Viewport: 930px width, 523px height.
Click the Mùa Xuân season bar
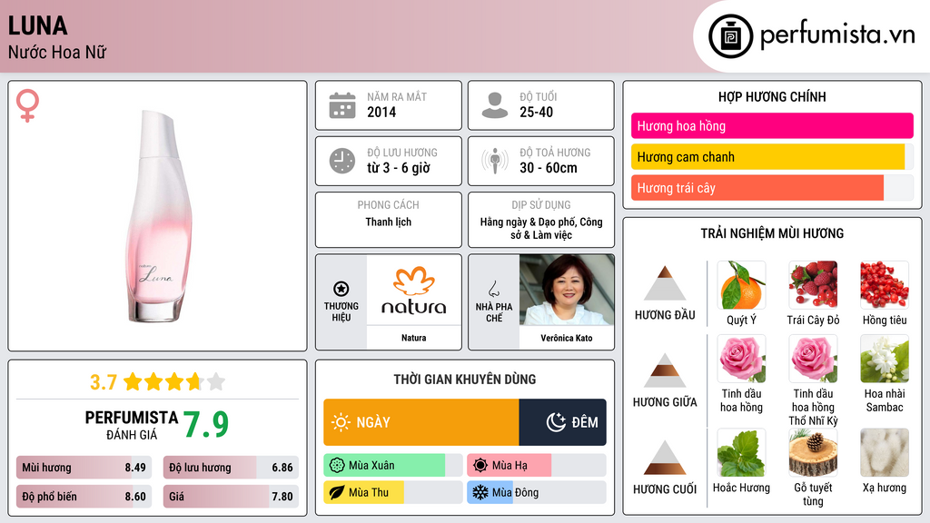pyautogui.click(x=392, y=466)
